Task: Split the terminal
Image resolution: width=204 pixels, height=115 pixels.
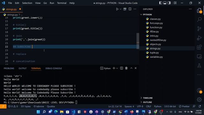Action: [x=121, y=68]
